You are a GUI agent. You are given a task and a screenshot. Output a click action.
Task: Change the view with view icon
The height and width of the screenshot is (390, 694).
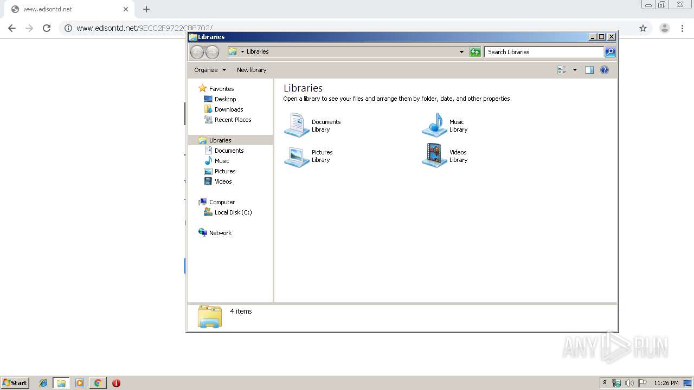coord(562,70)
